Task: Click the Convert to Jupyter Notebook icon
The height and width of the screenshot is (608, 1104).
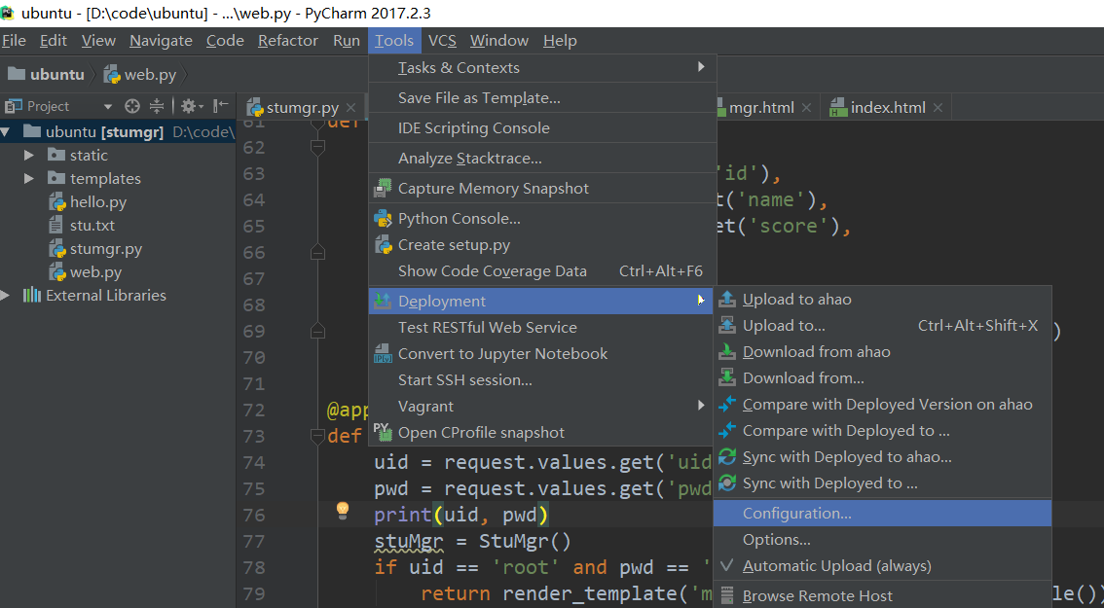Action: click(x=383, y=354)
